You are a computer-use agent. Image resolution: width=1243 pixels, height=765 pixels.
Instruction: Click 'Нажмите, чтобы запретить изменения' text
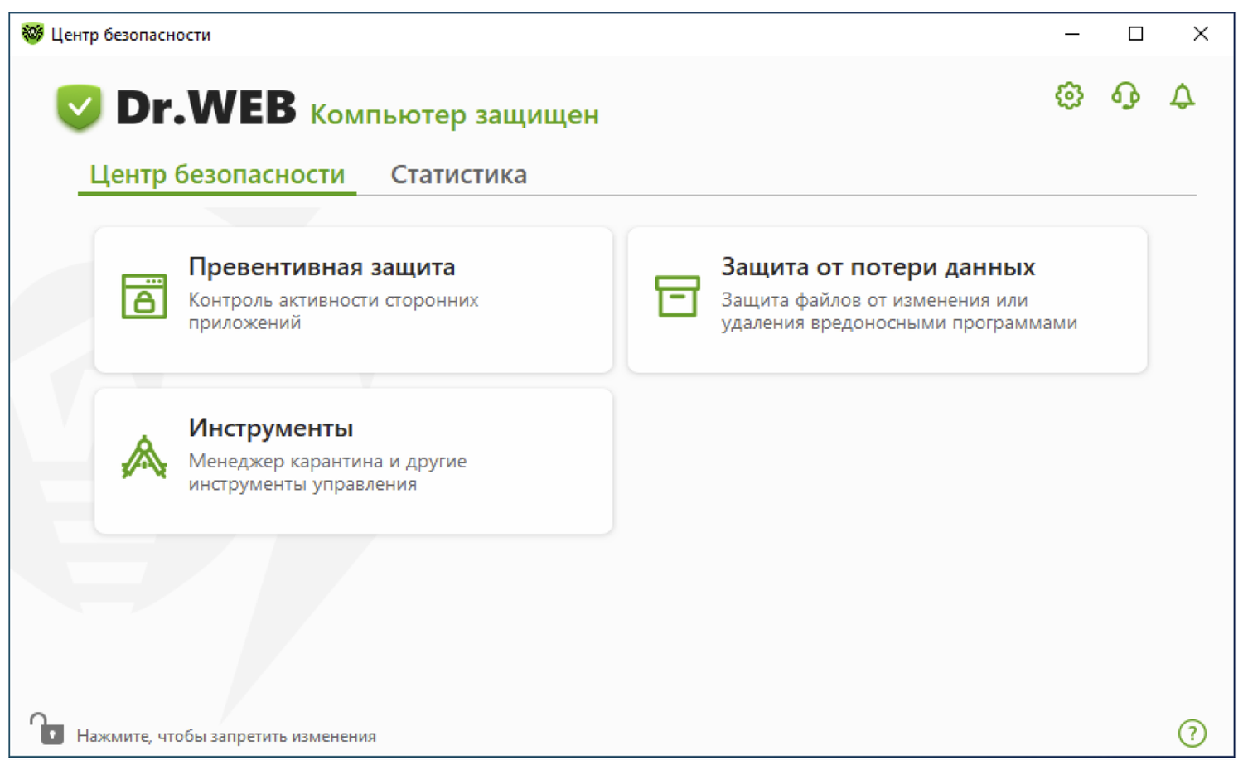pyautogui.click(x=226, y=736)
